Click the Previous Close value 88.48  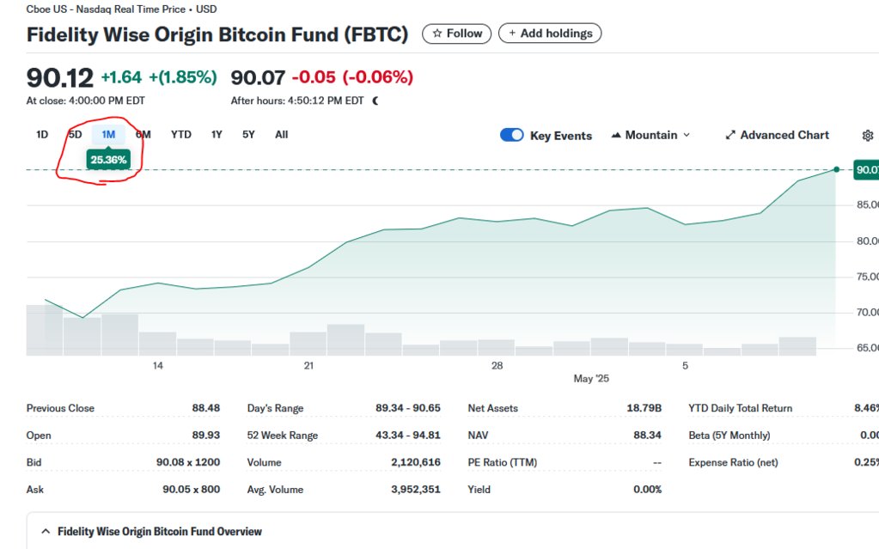(x=205, y=408)
